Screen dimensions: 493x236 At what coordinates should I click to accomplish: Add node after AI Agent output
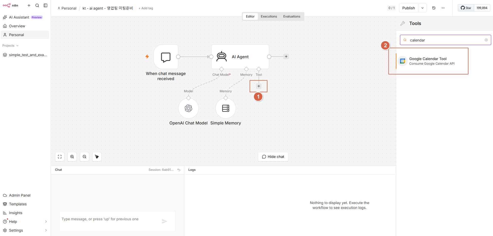(x=286, y=56)
